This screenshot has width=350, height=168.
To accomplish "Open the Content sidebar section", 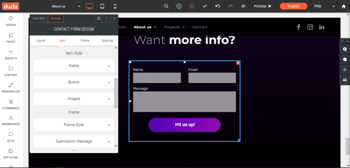I will (x=10, y=71).
